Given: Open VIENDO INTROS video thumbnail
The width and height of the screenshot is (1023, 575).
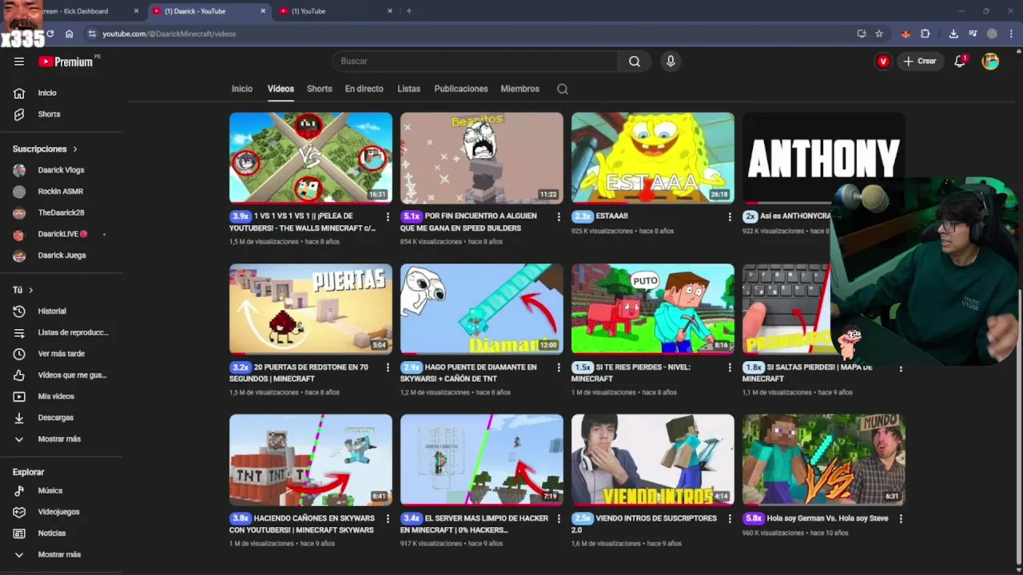Looking at the screenshot, I should pyautogui.click(x=652, y=460).
